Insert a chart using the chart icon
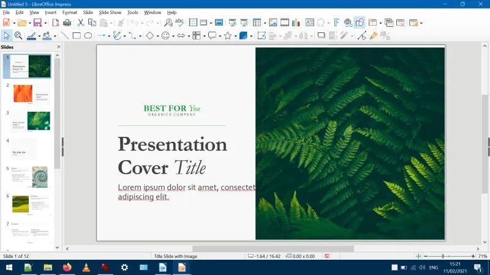Screen dimensions: 490x275 coord(296,23)
